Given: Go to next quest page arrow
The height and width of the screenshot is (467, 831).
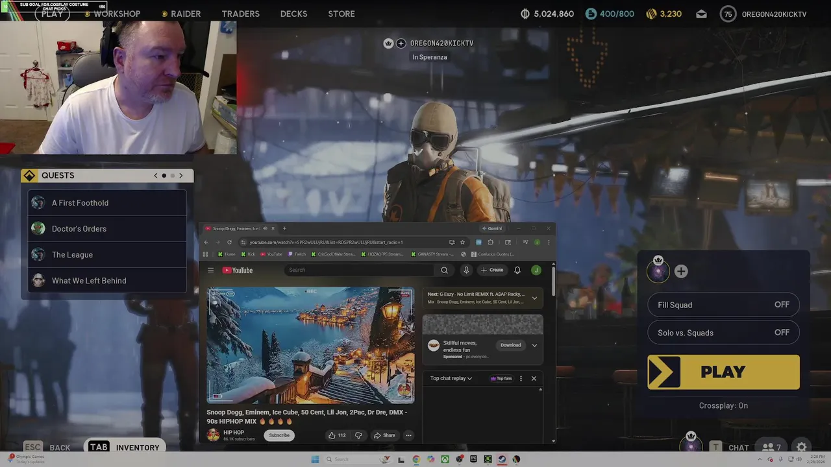Looking at the screenshot, I should click(x=181, y=175).
